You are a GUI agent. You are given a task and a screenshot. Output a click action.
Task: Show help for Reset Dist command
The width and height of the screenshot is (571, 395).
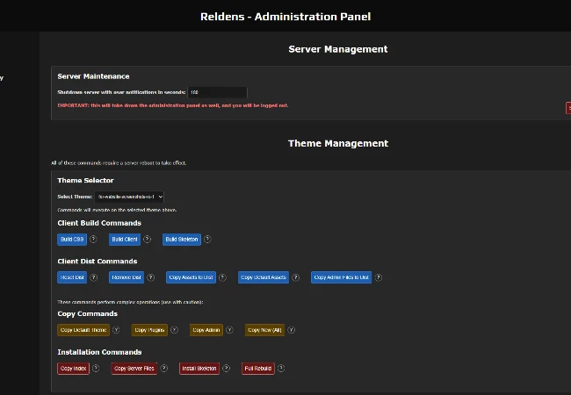pos(94,277)
